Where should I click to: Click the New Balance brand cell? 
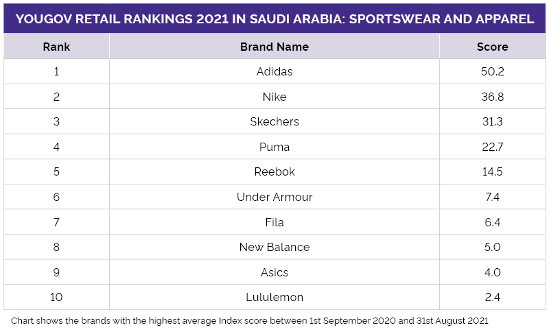(x=274, y=247)
